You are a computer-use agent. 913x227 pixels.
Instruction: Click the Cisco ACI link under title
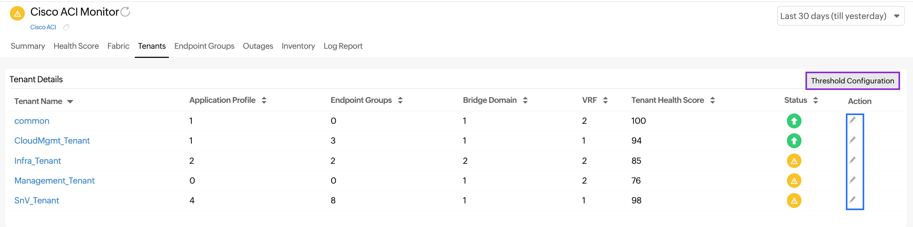coord(43,27)
